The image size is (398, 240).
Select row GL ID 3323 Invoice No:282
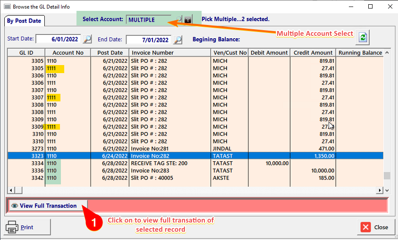(x=195, y=156)
